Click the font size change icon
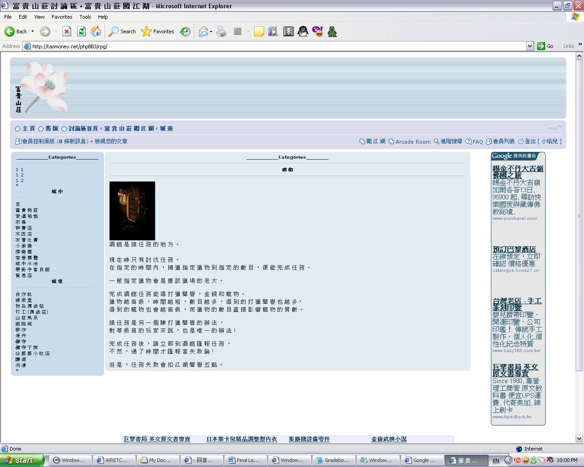The image size is (584, 467). tap(555, 127)
